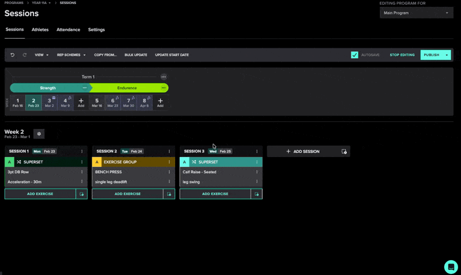Click options dots for BENCH PRESS
Screen dimensions: 461x275
pos(169,172)
